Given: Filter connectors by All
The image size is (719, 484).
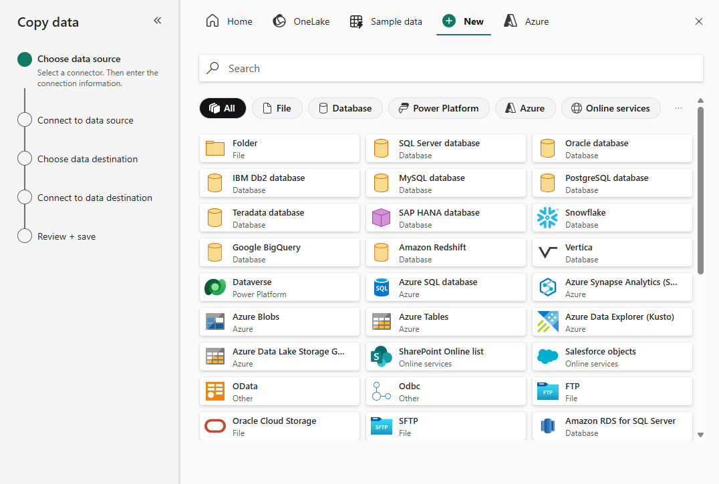Looking at the screenshot, I should 223,109.
